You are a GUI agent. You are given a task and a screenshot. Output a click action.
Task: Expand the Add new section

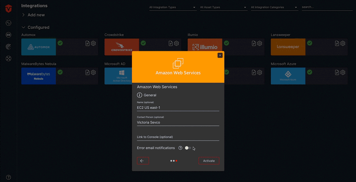coord(33,15)
